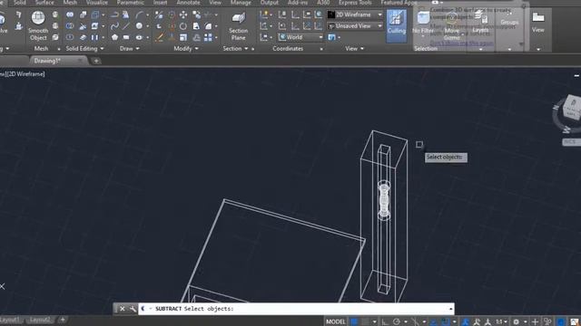Open the Annotate ribbon tab

click(x=188, y=3)
